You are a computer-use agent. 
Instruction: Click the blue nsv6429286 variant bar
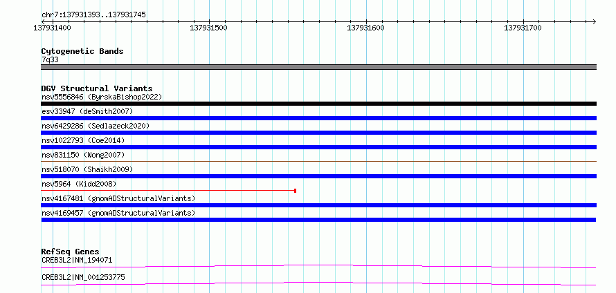coord(318,133)
